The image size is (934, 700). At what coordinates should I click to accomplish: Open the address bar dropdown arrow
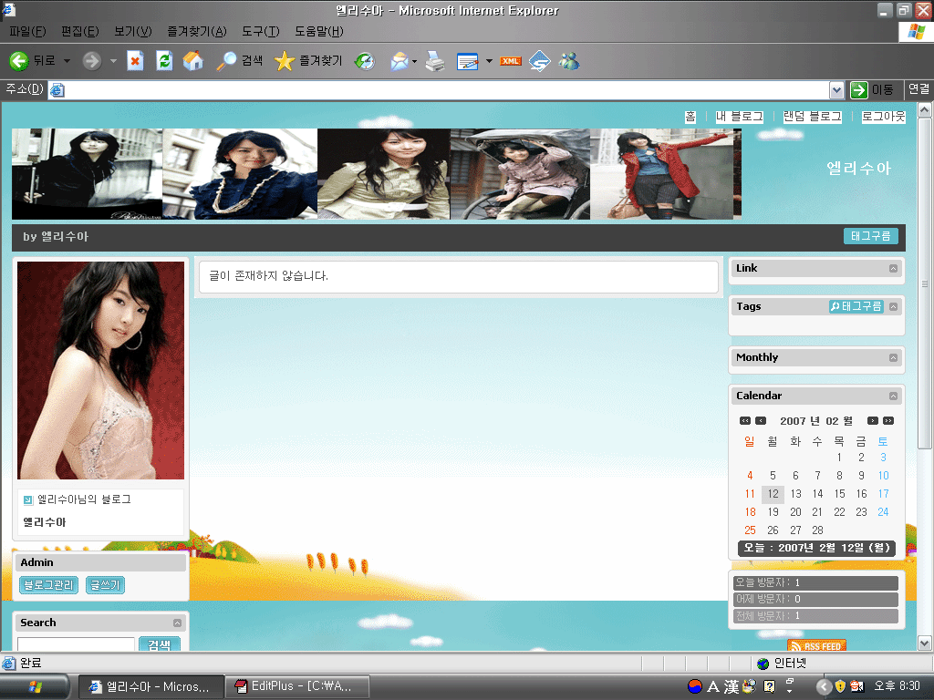836,89
